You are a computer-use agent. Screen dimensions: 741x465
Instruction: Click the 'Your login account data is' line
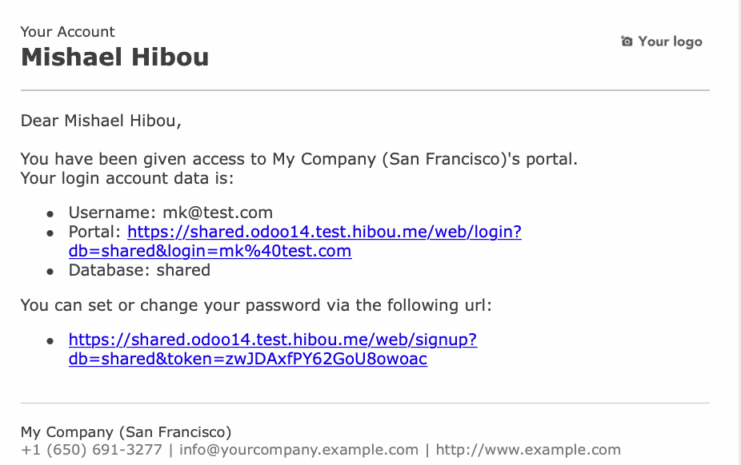[127, 178]
